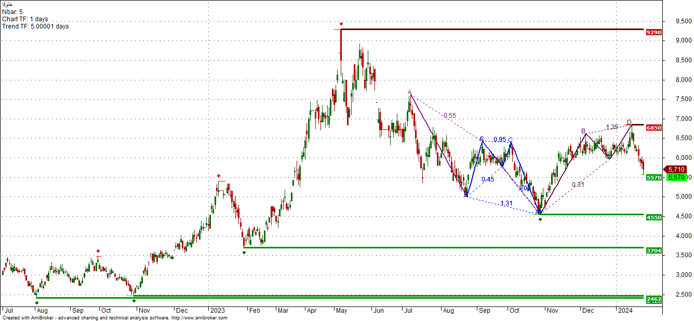Click the red diamond above the May peak
This screenshot has height=321, width=694.
point(341,24)
